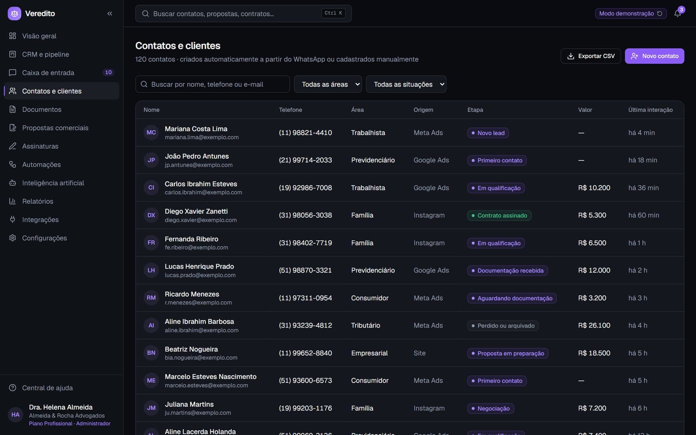Click the Relatórios bar chart icon
Screen dimensions: 696x435
(x=13, y=201)
